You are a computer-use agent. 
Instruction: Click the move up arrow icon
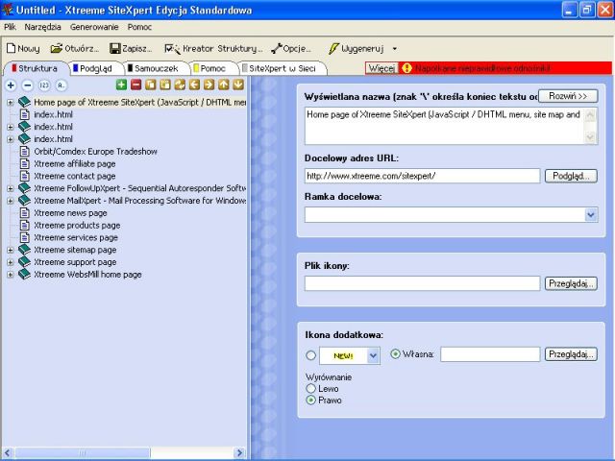coord(224,85)
